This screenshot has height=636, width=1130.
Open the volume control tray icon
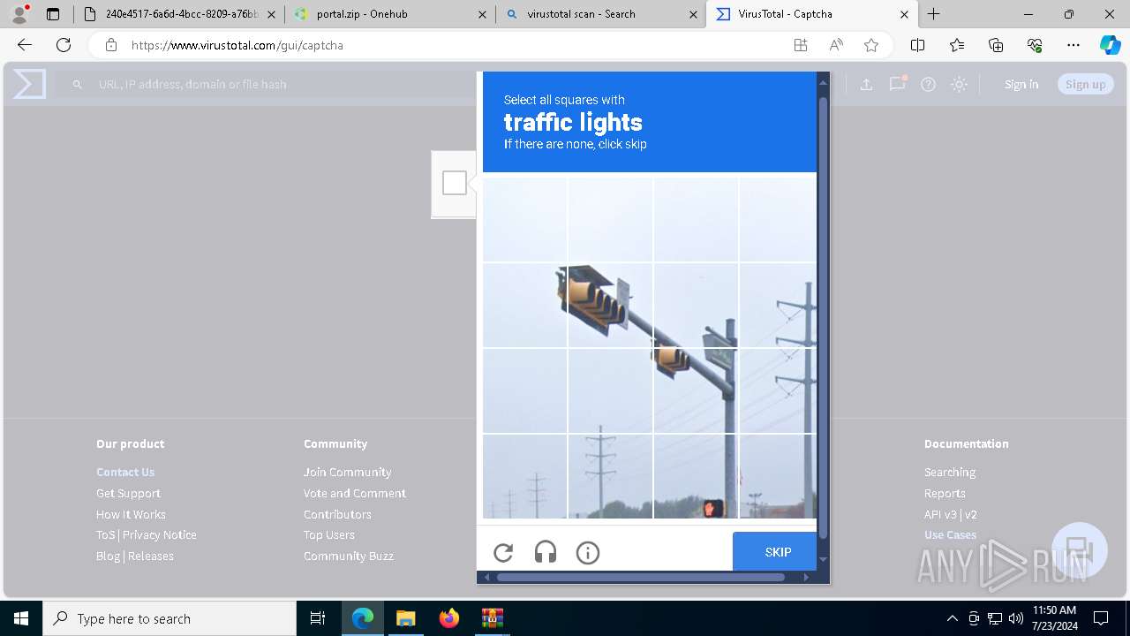coord(1016,618)
